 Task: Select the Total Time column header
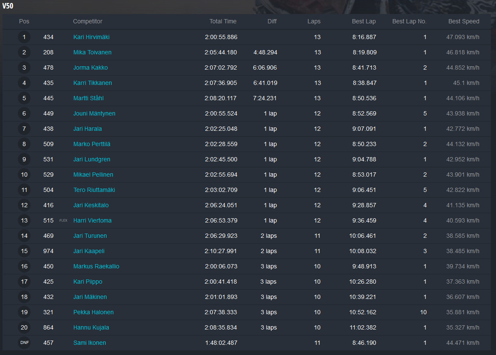[x=223, y=21]
